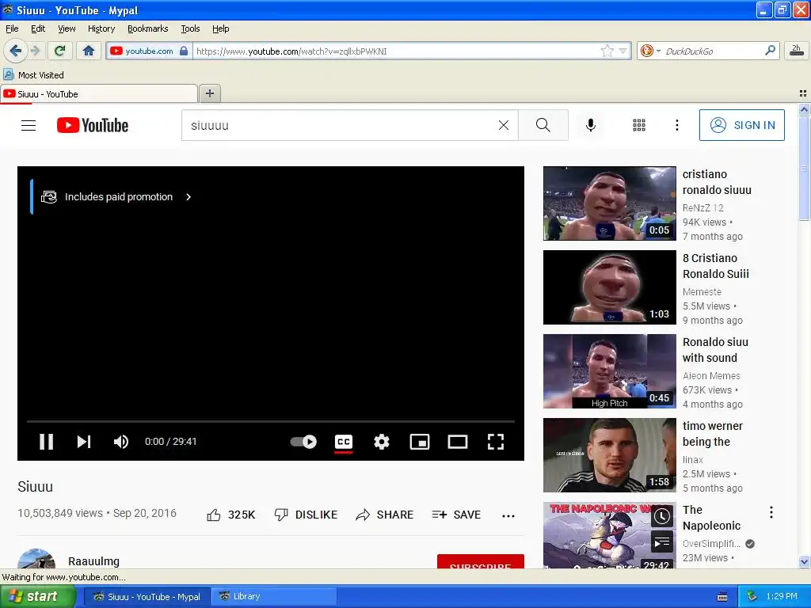
Task: Add Napoleonic video to queue icon
Action: (662, 541)
